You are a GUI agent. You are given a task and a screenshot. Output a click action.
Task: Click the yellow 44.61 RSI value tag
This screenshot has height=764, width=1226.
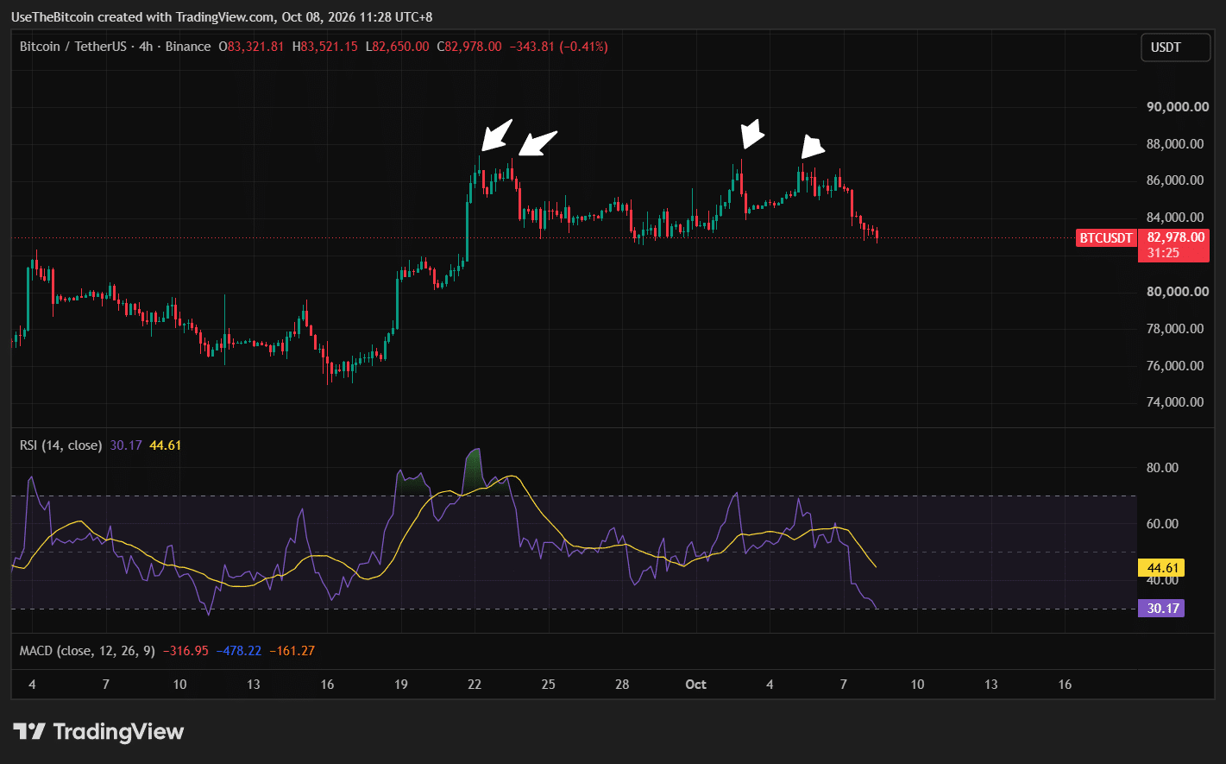pyautogui.click(x=1162, y=568)
